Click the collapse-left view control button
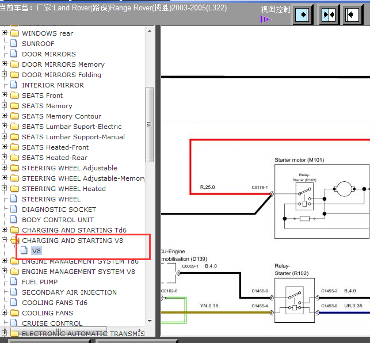 pyautogui.click(x=353, y=14)
